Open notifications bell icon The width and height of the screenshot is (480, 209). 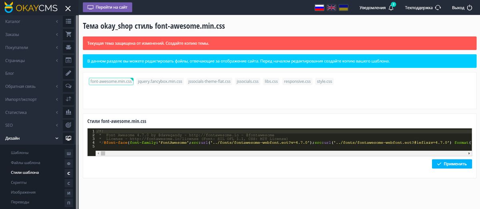391,8
